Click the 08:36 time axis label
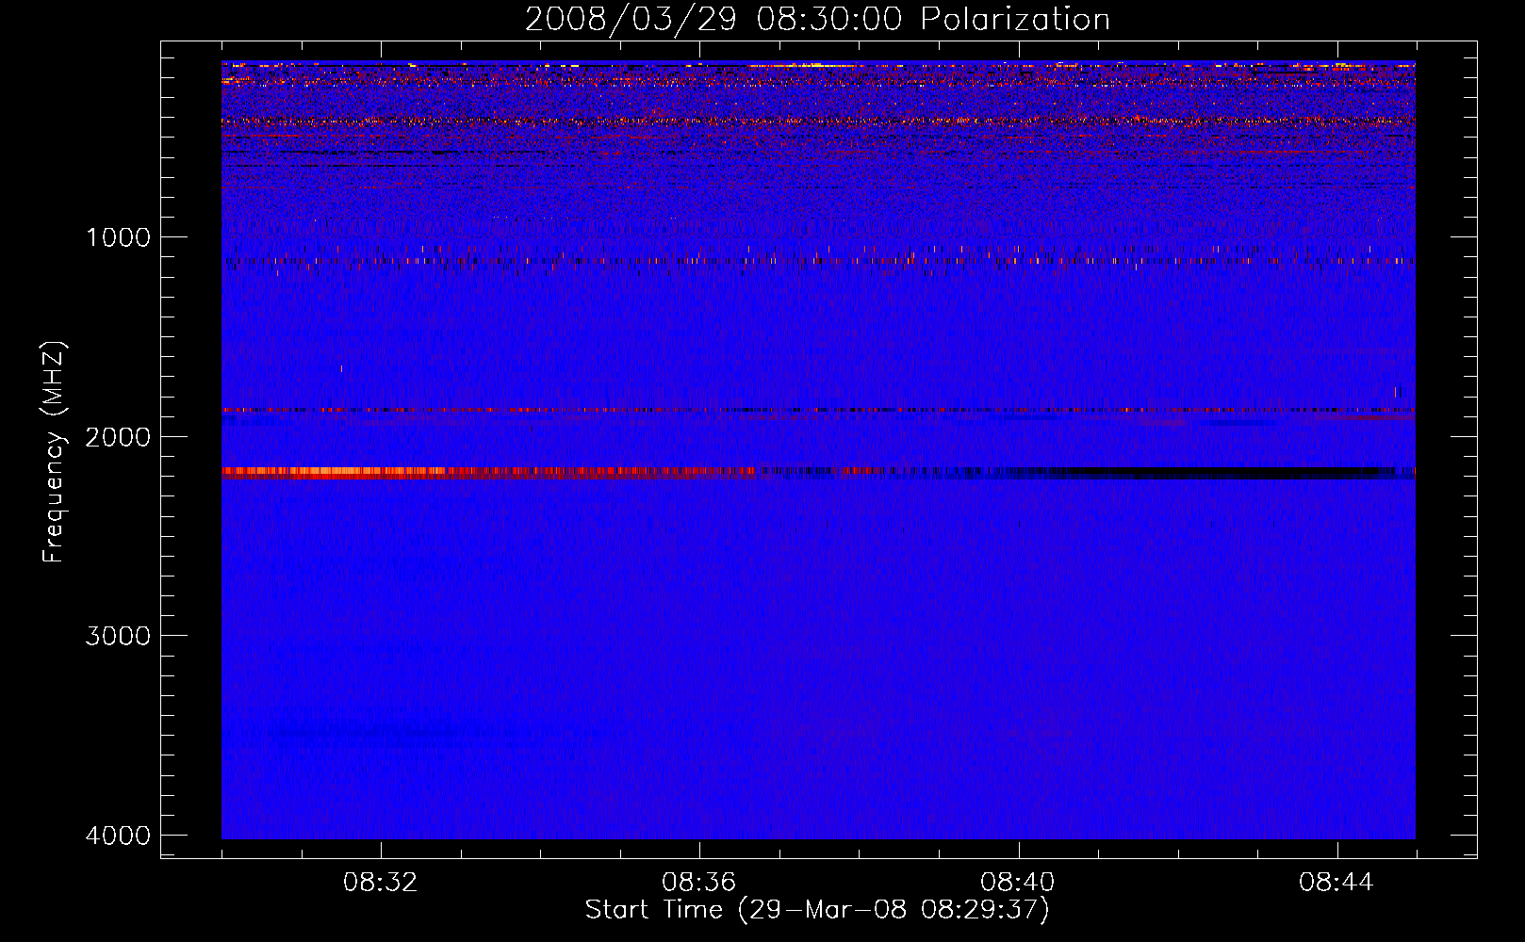Screen dimensions: 1525x942 pyautogui.click(x=699, y=883)
